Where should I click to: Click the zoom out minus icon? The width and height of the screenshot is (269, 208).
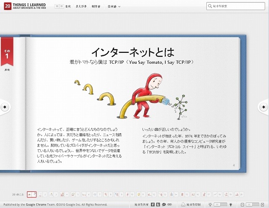tap(243, 205)
